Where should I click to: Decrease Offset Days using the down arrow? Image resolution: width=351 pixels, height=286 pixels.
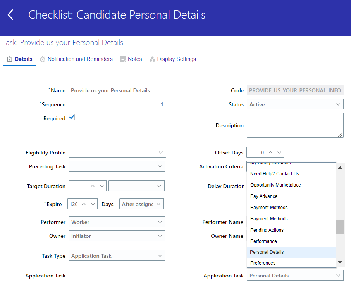click(279, 152)
